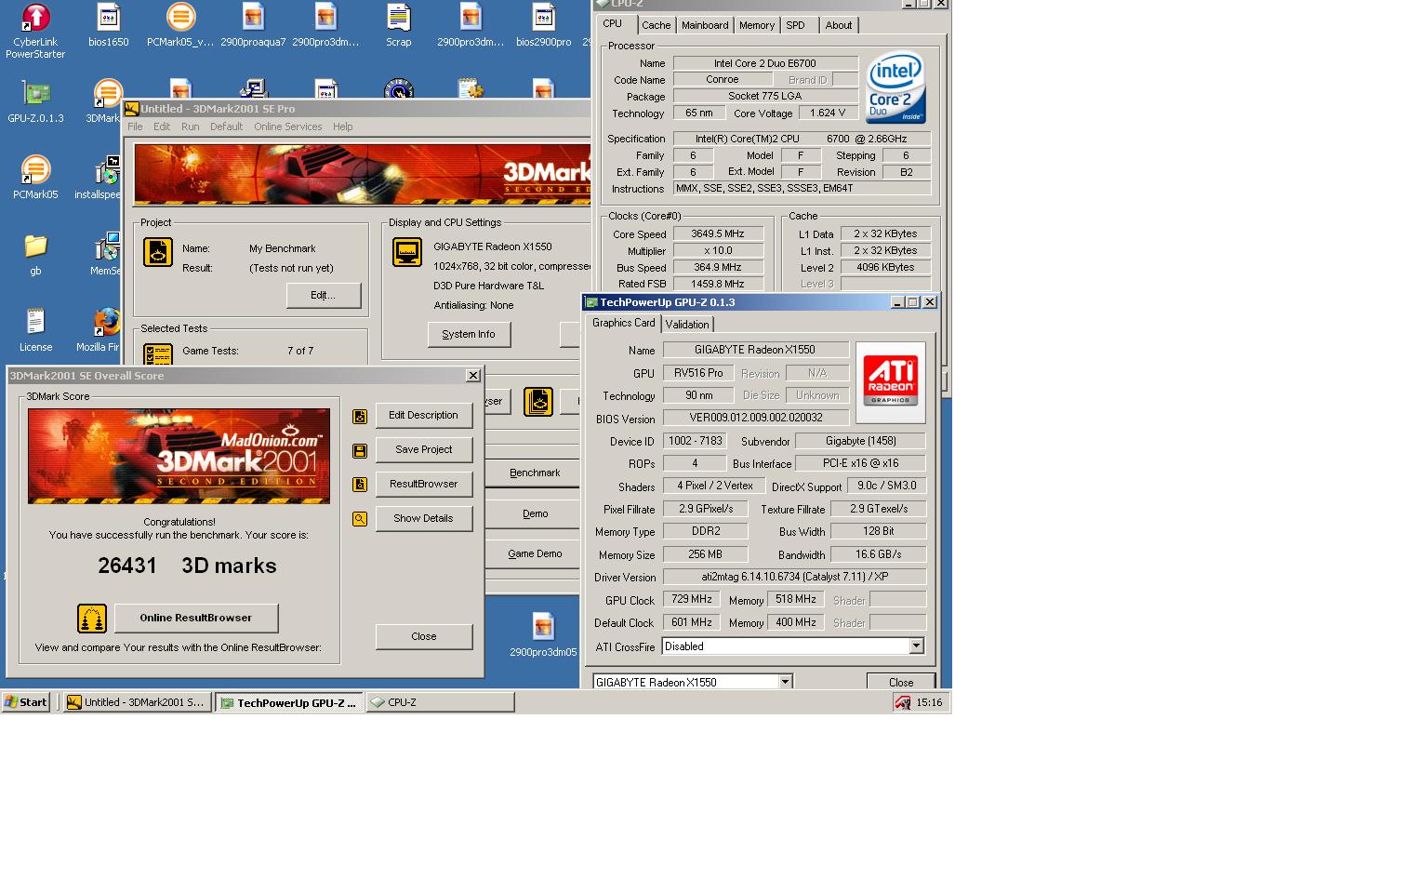Click the taskbar clock showing 15:16
This screenshot has width=1406, height=879.
929,703
